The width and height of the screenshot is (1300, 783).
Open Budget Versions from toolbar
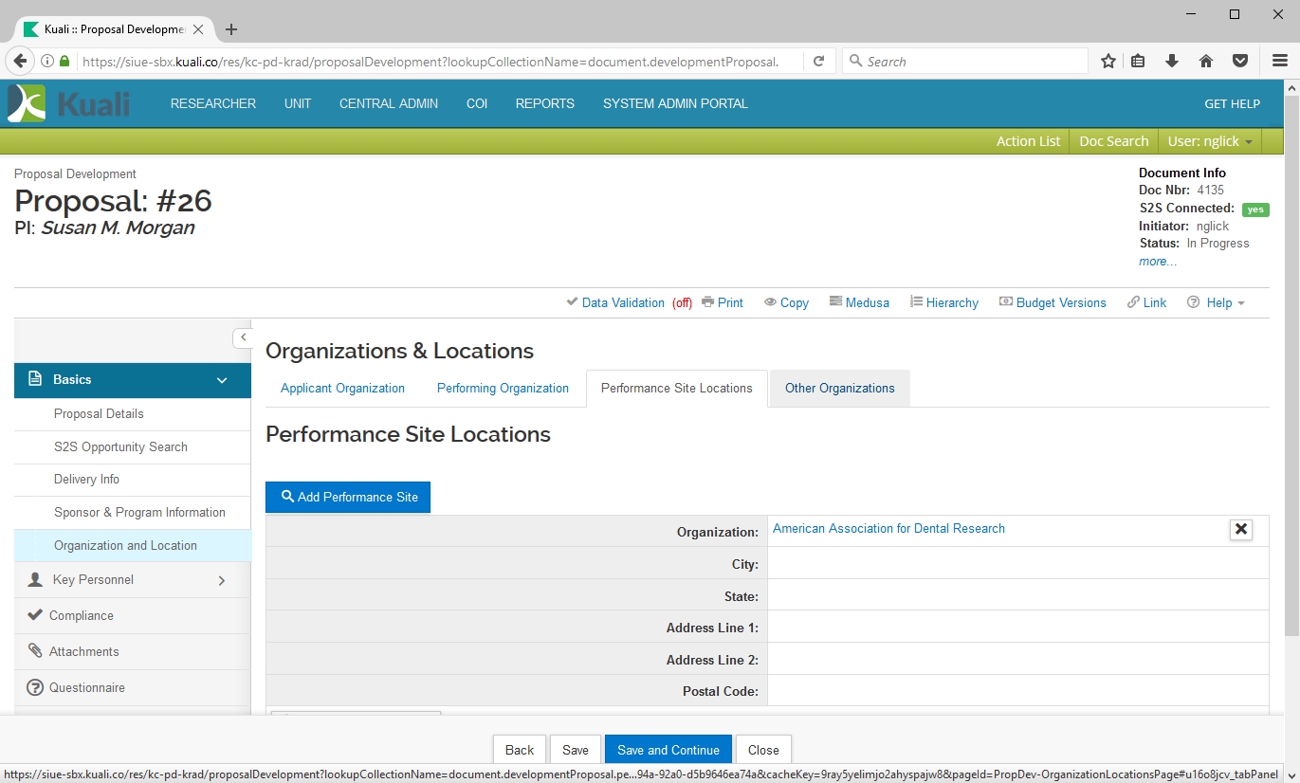(x=1053, y=302)
